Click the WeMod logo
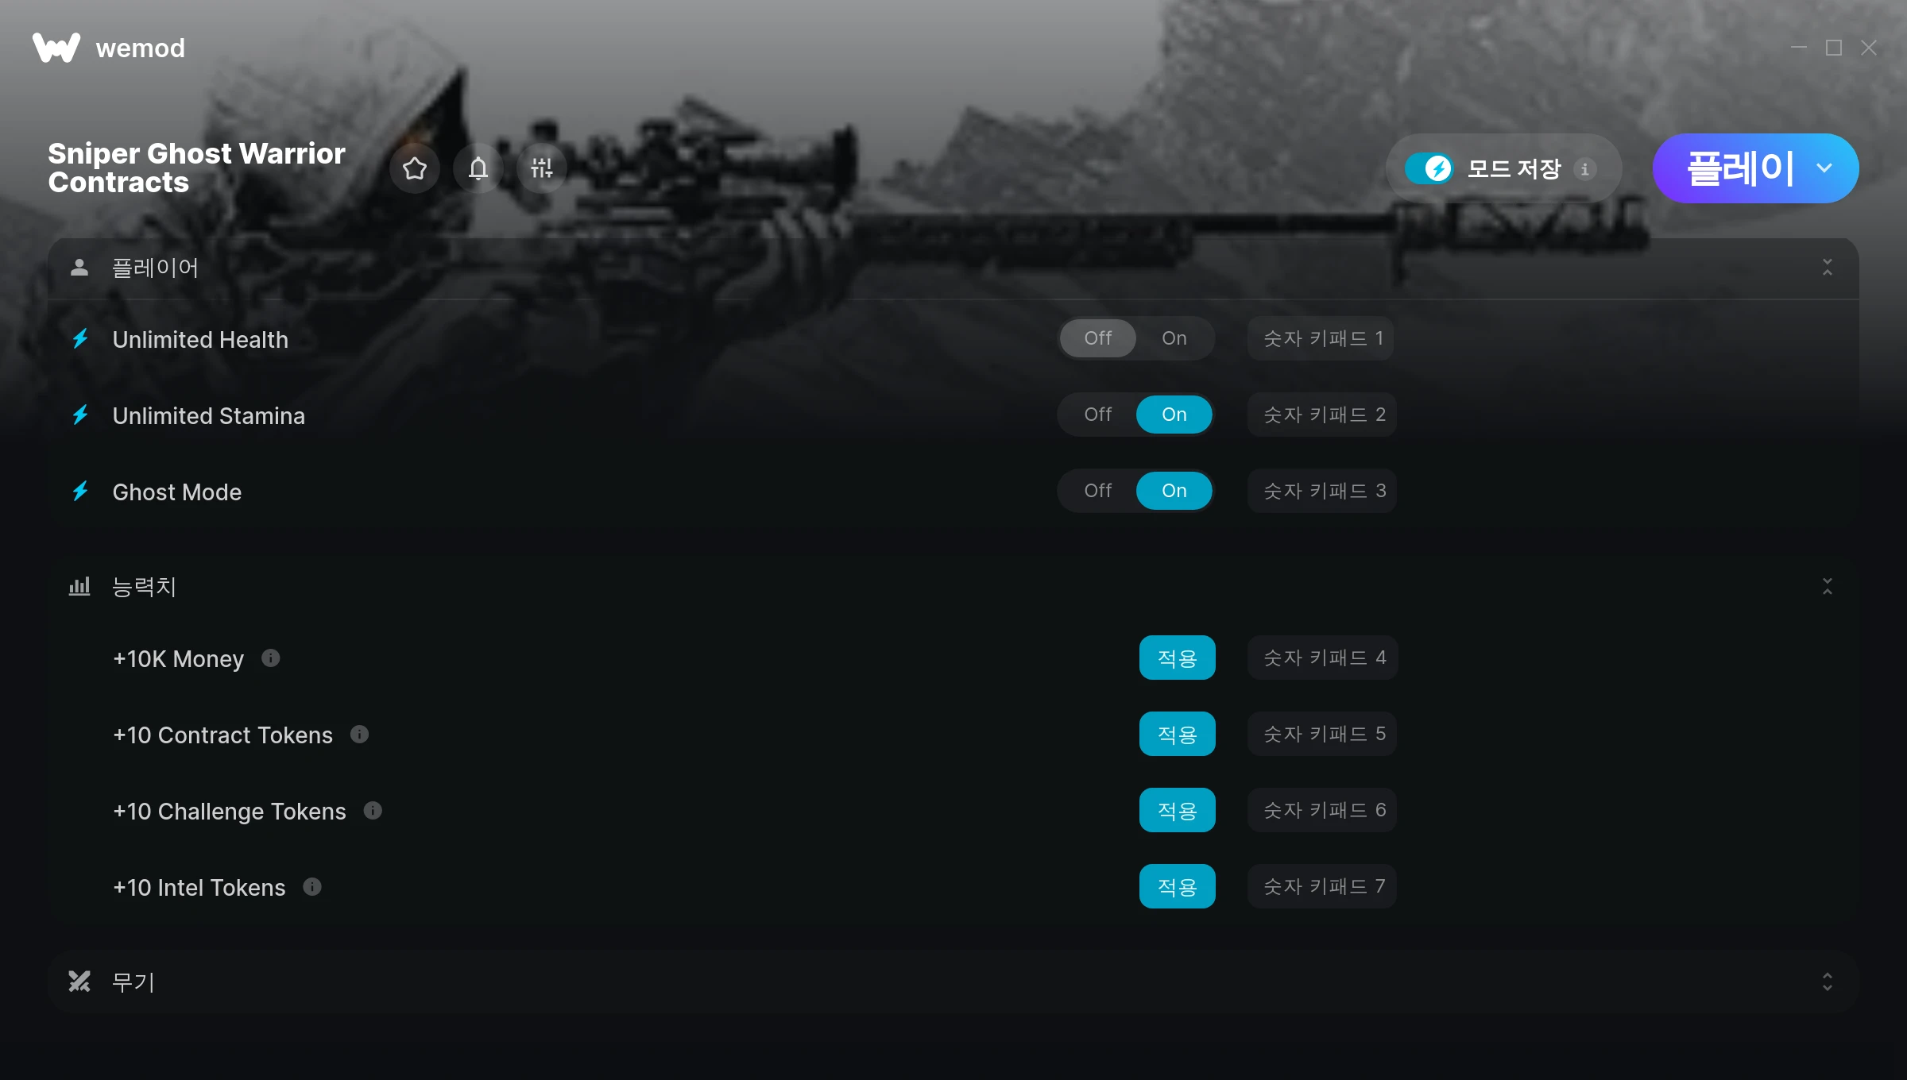Image resolution: width=1907 pixels, height=1080 pixels. point(109,48)
